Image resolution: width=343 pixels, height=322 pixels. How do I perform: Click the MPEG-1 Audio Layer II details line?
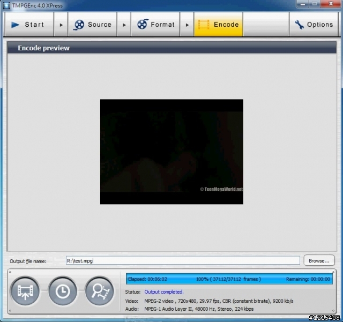pos(199,309)
